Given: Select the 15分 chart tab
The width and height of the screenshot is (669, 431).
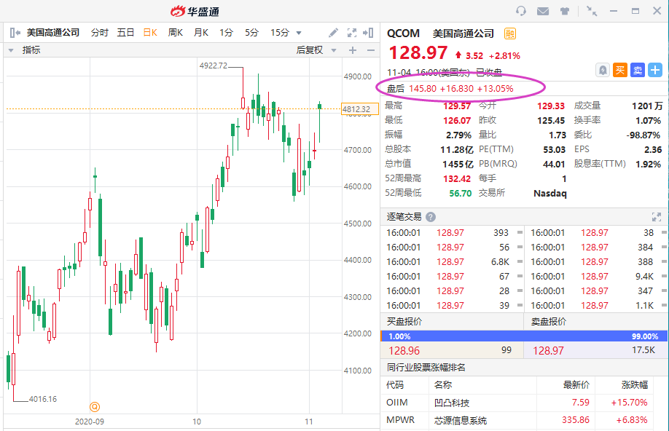Looking at the screenshot, I should tap(279, 33).
